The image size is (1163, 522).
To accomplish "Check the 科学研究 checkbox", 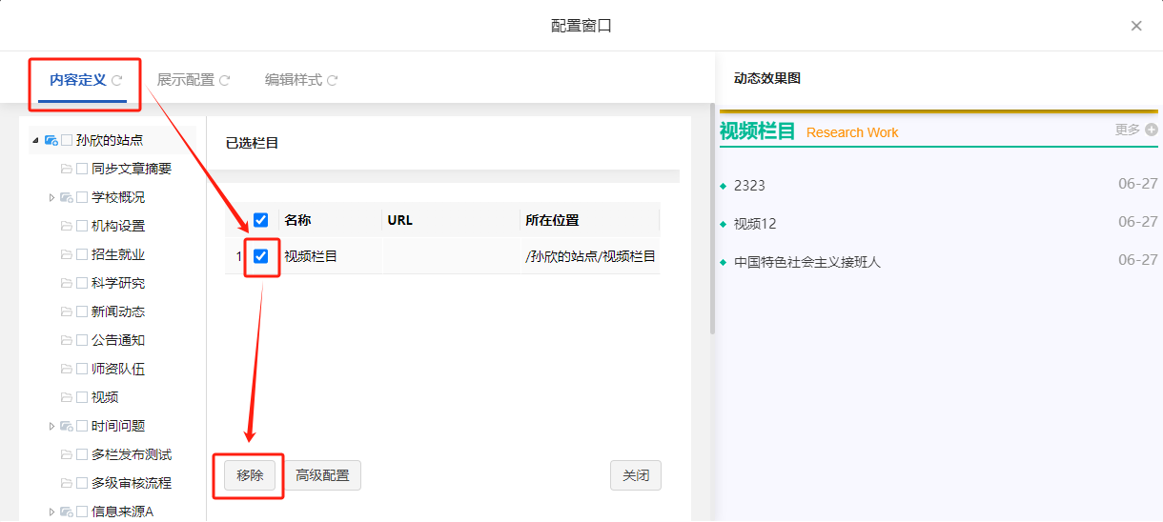I will (x=82, y=283).
